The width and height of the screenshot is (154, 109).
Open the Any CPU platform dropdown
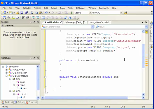pyautogui.click(x=121, y=13)
